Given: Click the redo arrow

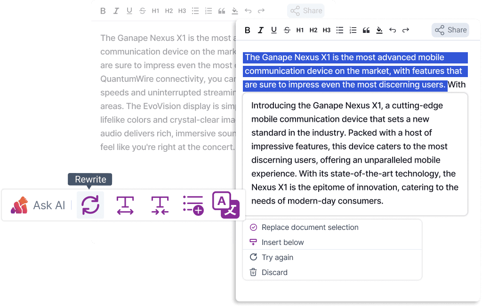Looking at the screenshot, I should (406, 30).
